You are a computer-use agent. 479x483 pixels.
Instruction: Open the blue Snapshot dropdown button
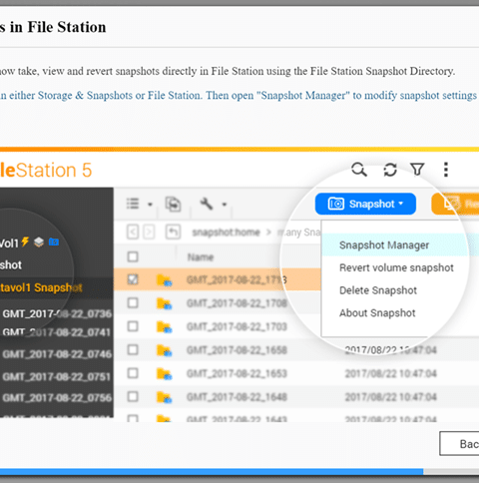point(365,204)
